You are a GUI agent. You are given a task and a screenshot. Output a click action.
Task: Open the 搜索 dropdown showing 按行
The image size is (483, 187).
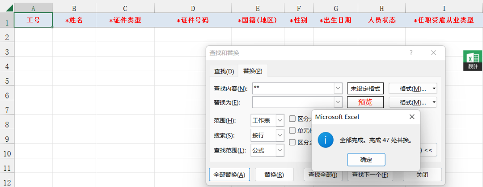pyautogui.click(x=267, y=135)
